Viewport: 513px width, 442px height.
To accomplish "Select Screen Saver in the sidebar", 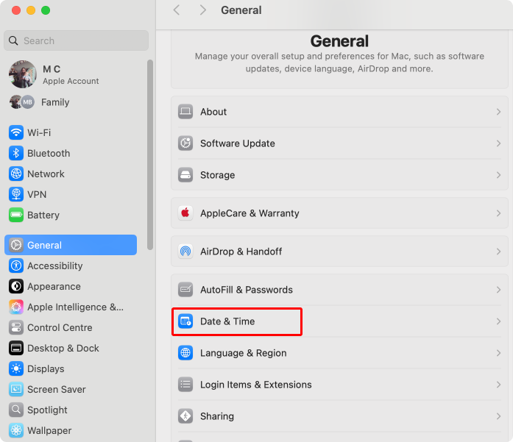I will [71, 389].
